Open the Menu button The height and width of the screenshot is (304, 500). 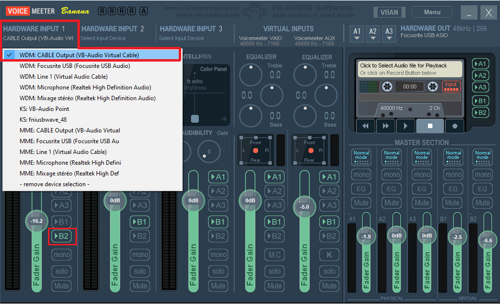click(x=432, y=12)
